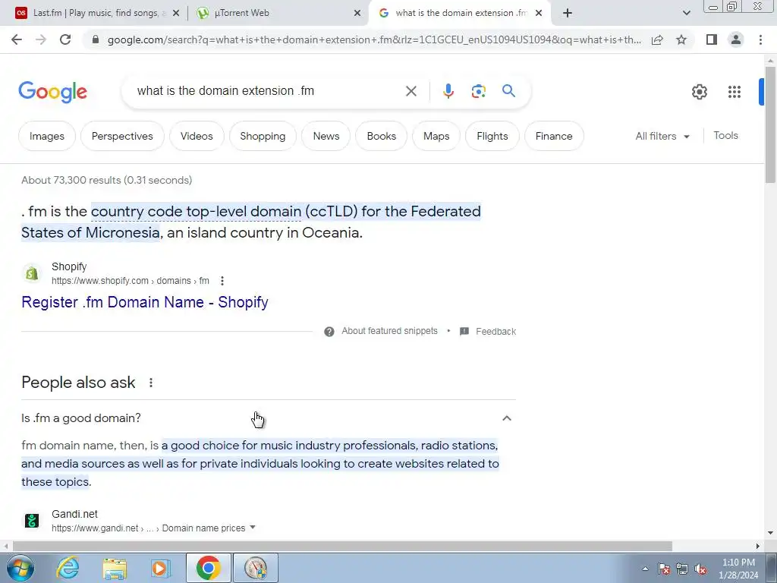Launch Internet Explorer from taskbar

point(68,568)
